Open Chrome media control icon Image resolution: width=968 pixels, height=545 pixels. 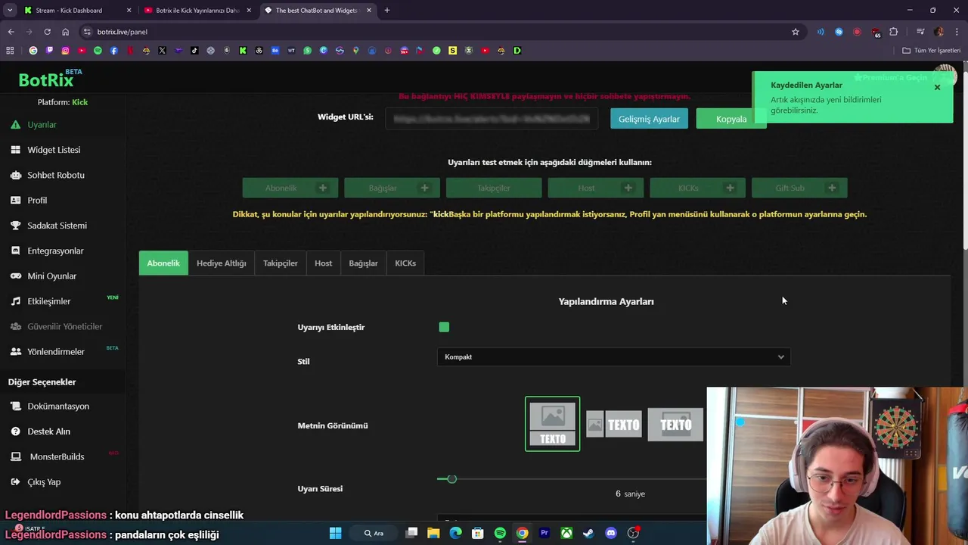pos(920,32)
